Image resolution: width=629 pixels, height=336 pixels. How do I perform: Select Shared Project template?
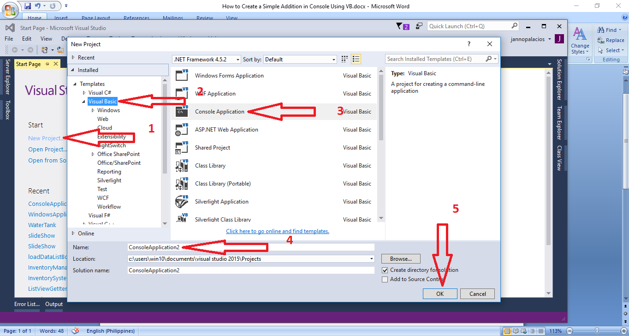(274, 148)
